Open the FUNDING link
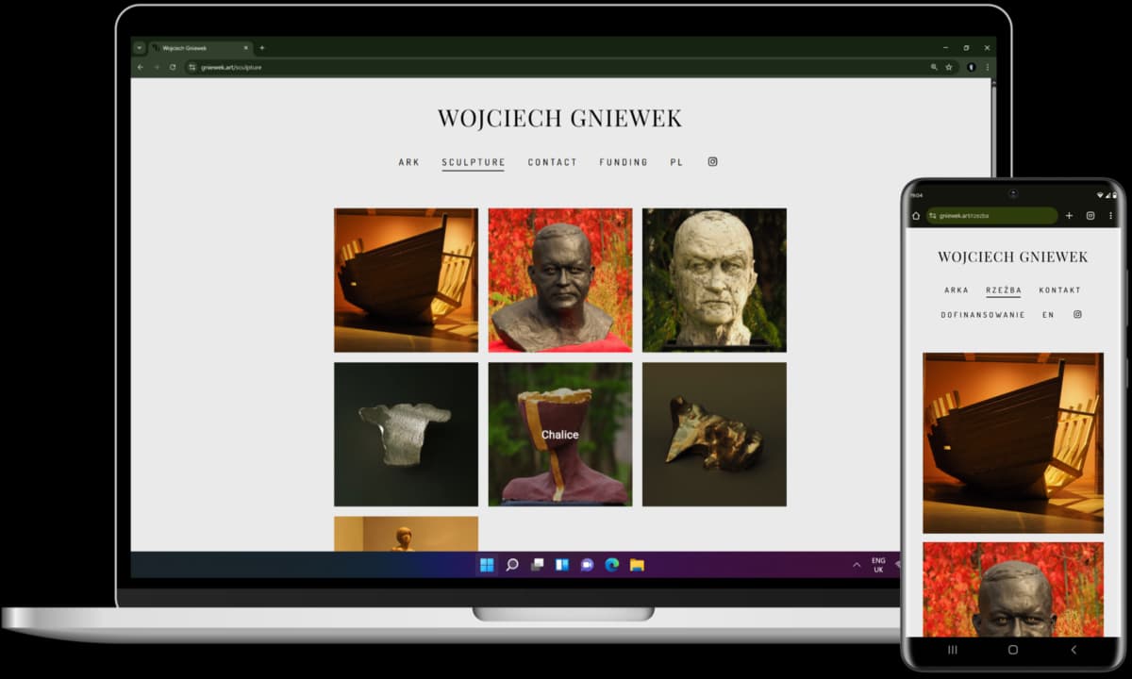 [x=624, y=162]
